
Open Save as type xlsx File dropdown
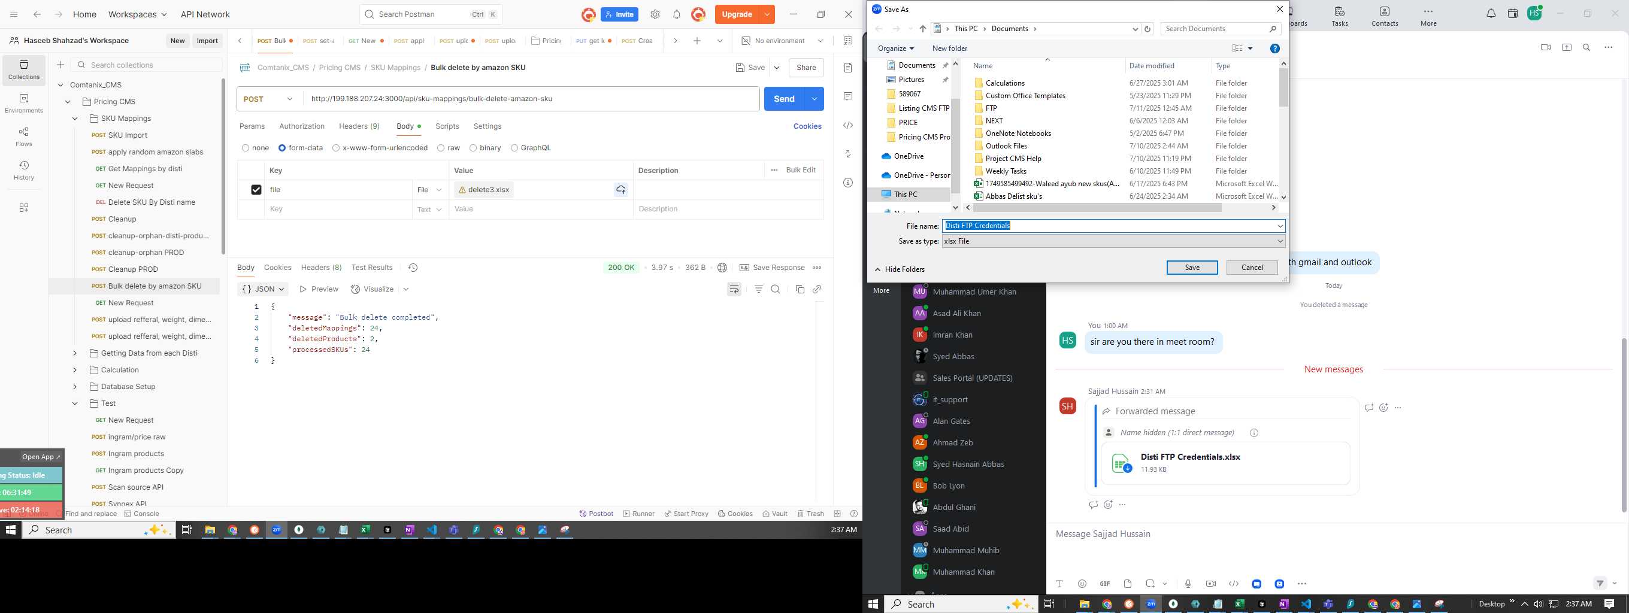pyautogui.click(x=1113, y=241)
